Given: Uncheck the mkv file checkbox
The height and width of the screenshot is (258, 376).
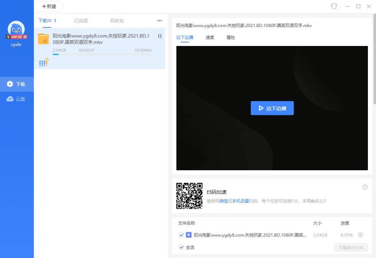Looking at the screenshot, I should pos(181,235).
